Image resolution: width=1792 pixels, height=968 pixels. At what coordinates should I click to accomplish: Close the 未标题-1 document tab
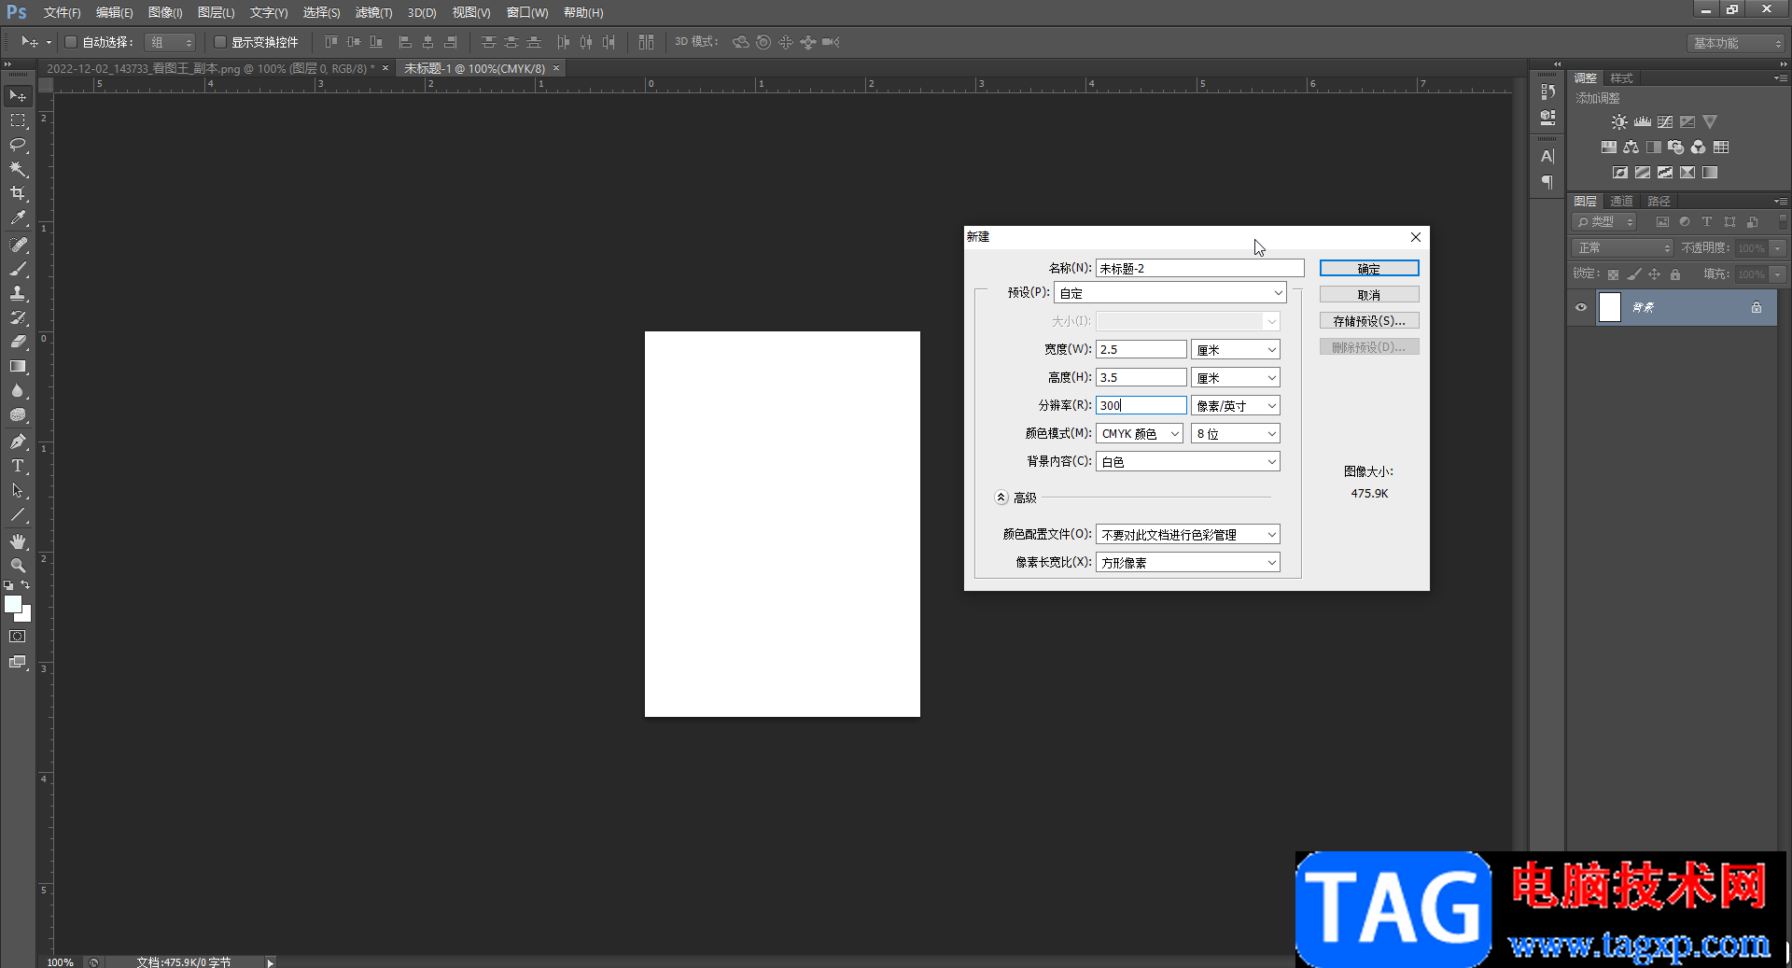click(x=556, y=68)
